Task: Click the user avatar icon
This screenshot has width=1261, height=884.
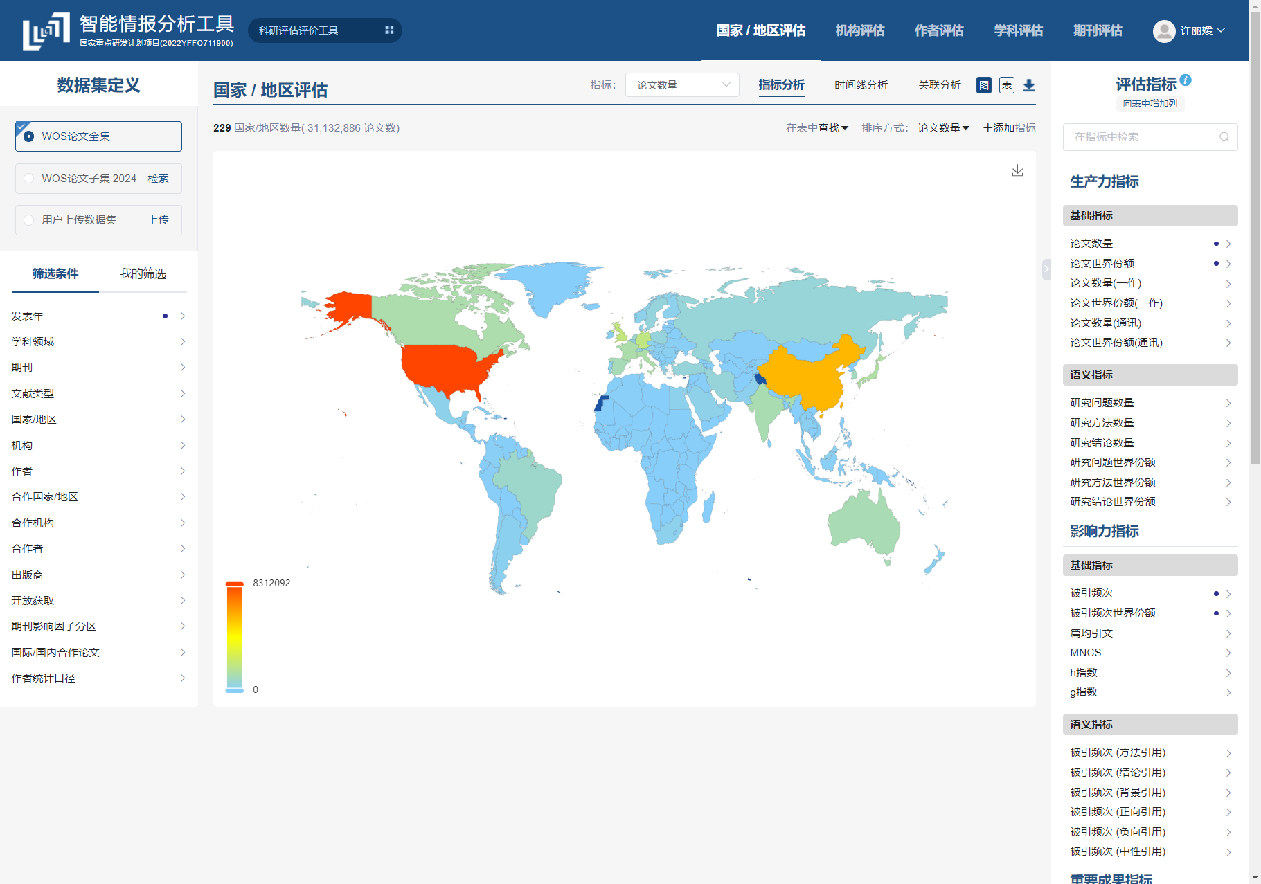Action: pyautogui.click(x=1164, y=30)
